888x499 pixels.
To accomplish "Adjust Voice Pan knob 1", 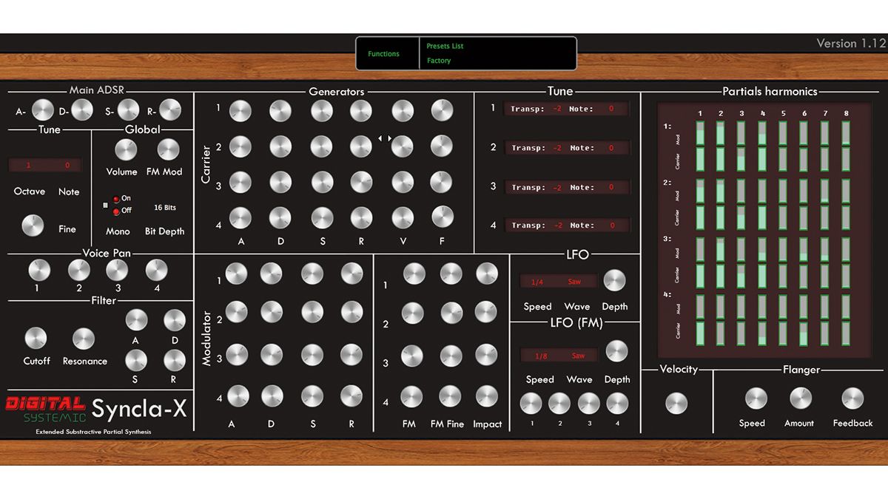I will [x=38, y=271].
